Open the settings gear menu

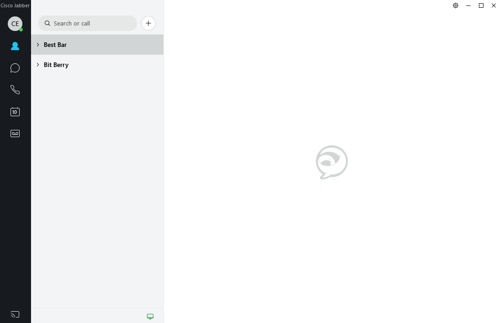(456, 5)
